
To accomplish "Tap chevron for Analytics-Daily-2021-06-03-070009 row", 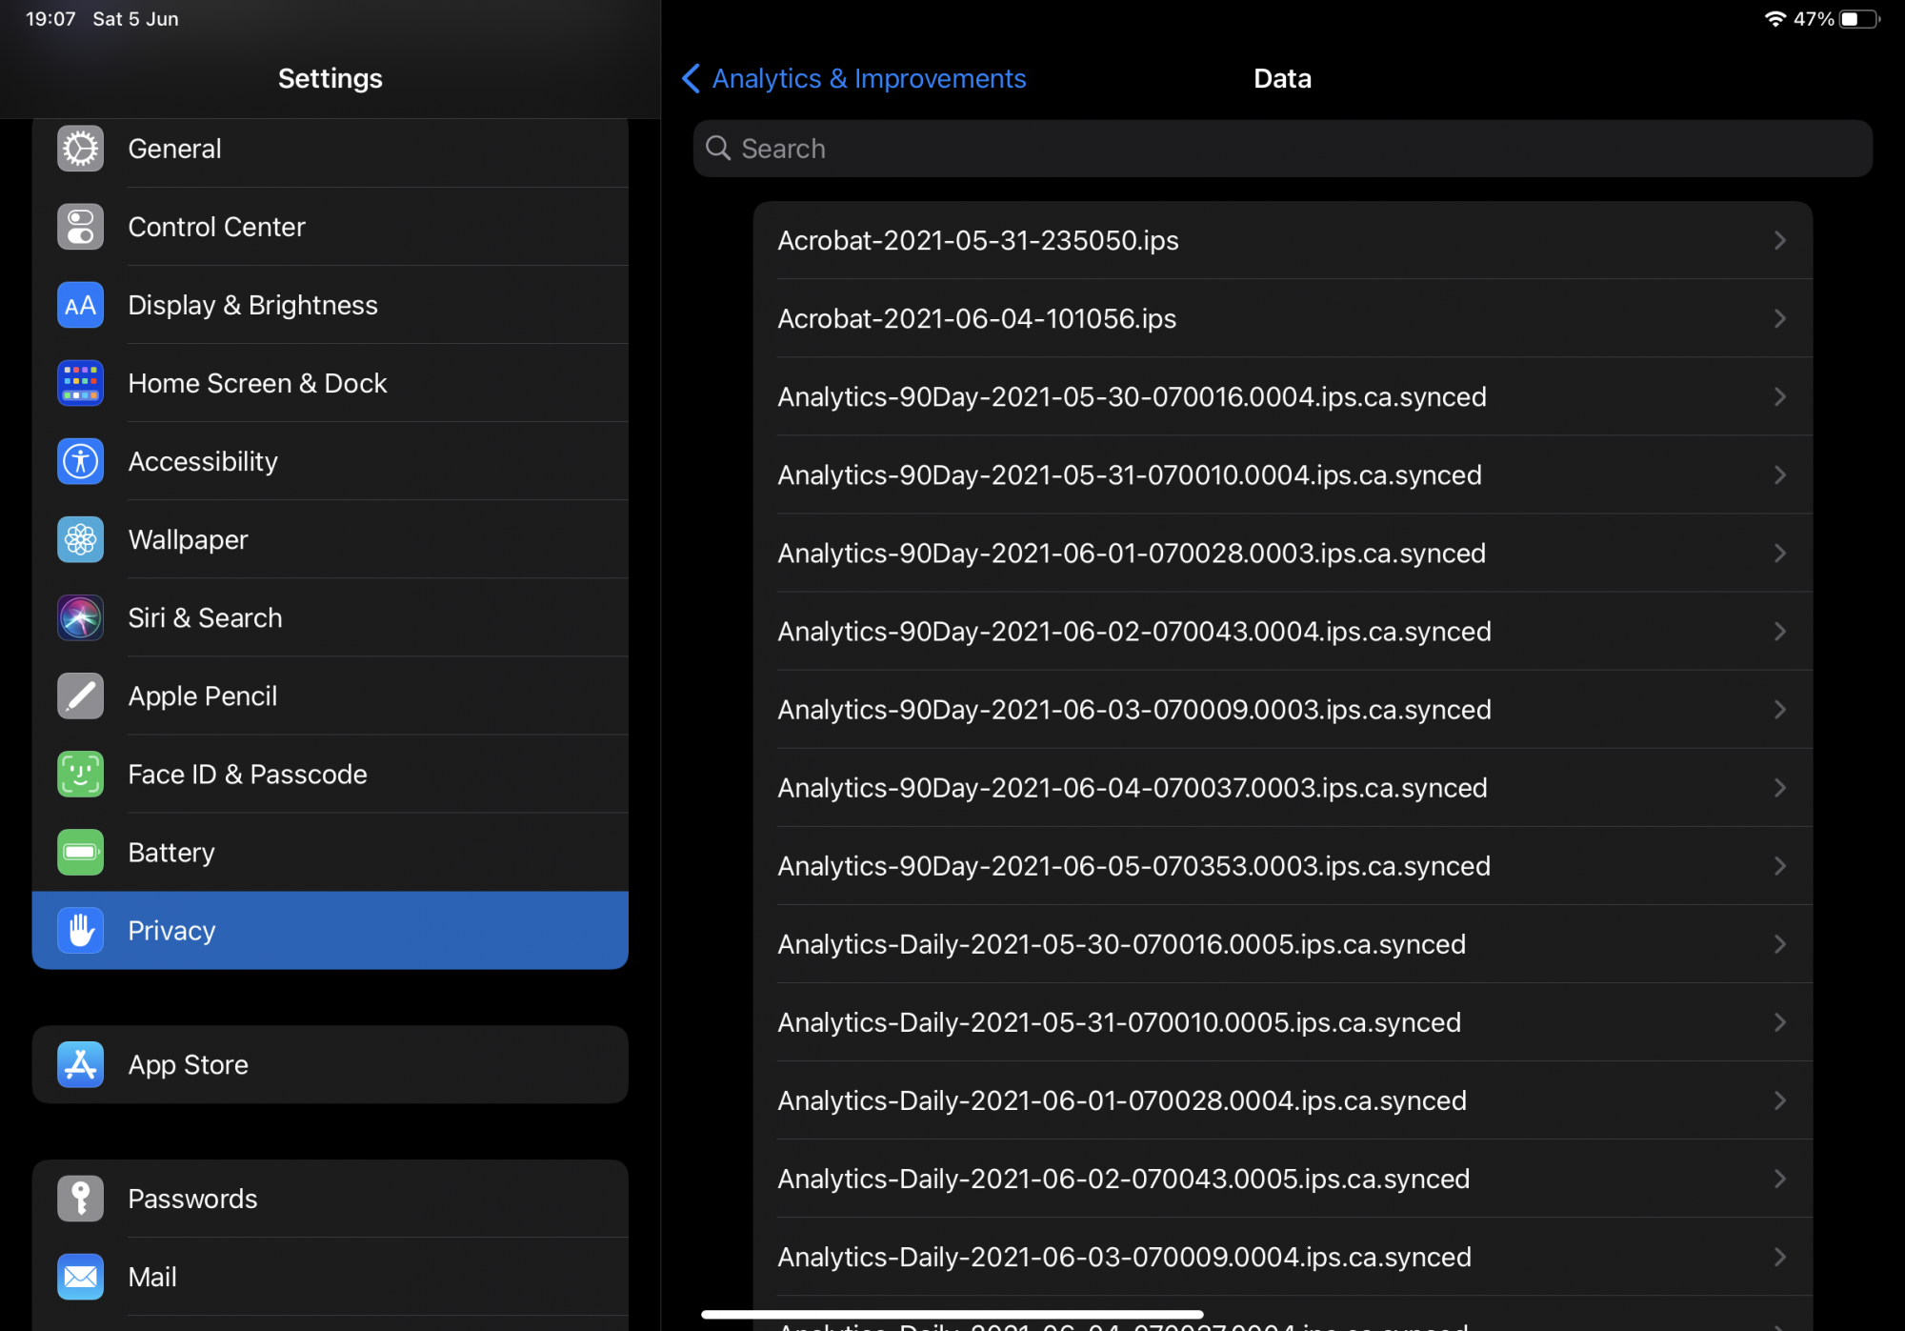I will pyautogui.click(x=1779, y=1256).
